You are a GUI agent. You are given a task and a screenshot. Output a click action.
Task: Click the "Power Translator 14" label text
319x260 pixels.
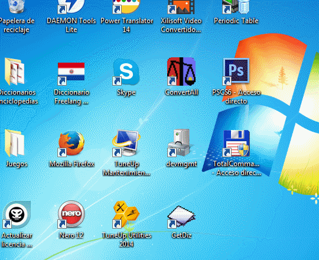[x=126, y=25]
